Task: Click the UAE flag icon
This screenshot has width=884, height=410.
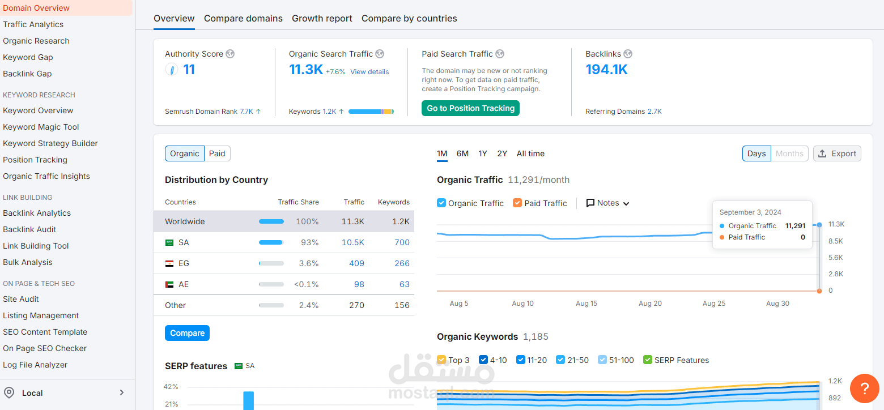Action: click(169, 284)
